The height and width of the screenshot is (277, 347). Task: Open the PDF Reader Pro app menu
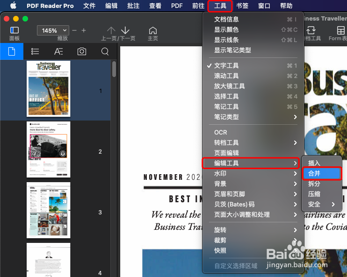click(x=50, y=6)
